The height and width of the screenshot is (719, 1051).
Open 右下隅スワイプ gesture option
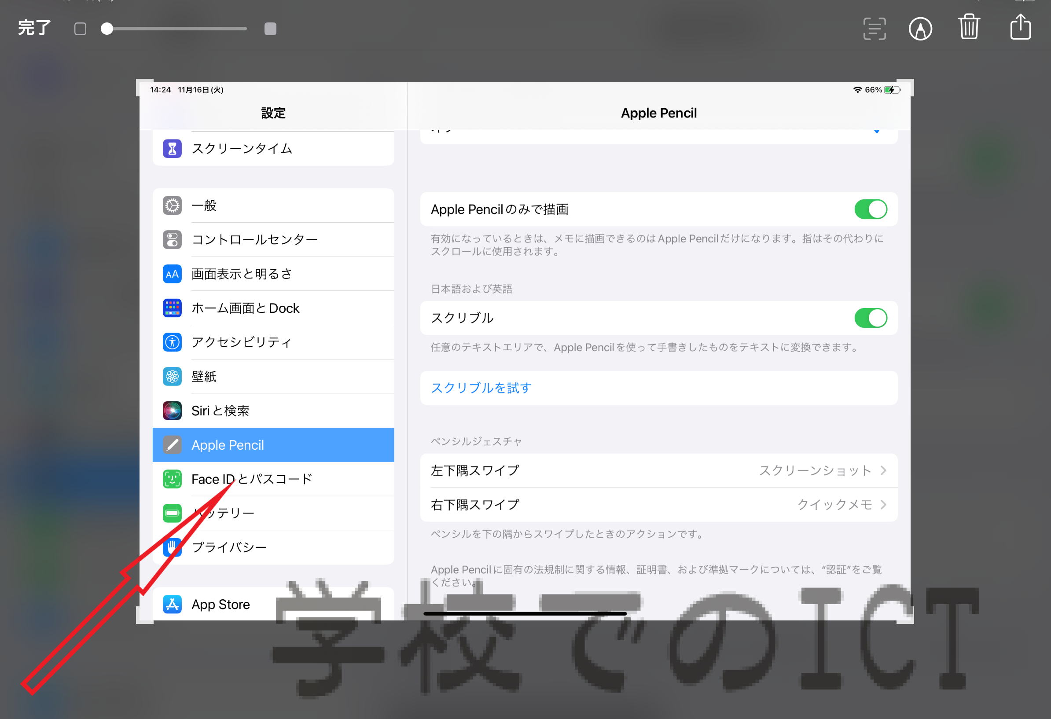(x=659, y=505)
